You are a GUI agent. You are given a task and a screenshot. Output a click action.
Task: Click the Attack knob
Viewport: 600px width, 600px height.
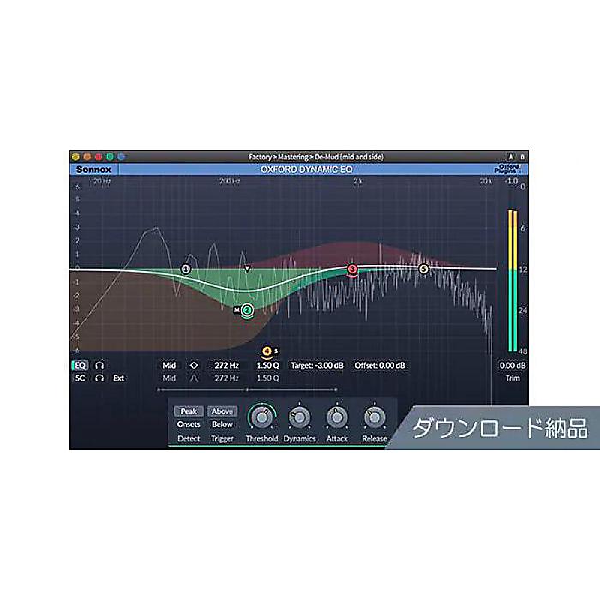337,417
